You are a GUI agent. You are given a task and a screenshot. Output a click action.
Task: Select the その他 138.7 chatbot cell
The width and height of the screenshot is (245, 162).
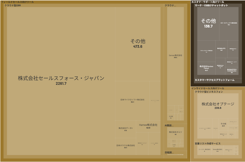(208, 24)
